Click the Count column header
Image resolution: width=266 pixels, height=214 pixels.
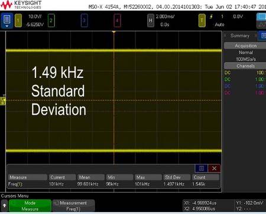[206, 177]
